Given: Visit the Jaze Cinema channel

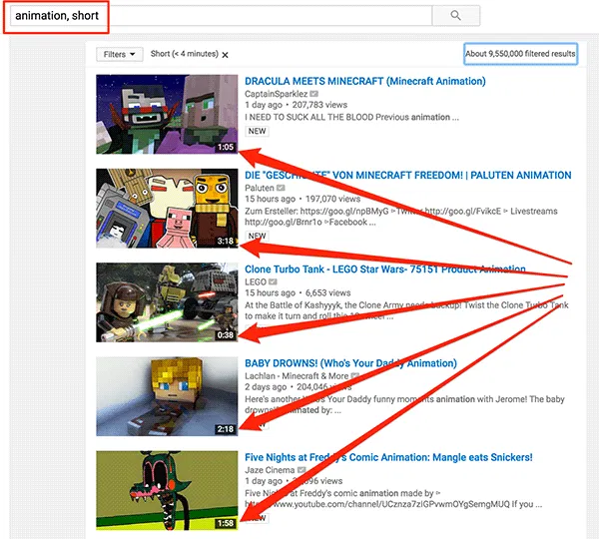Looking at the screenshot, I should coord(270,470).
